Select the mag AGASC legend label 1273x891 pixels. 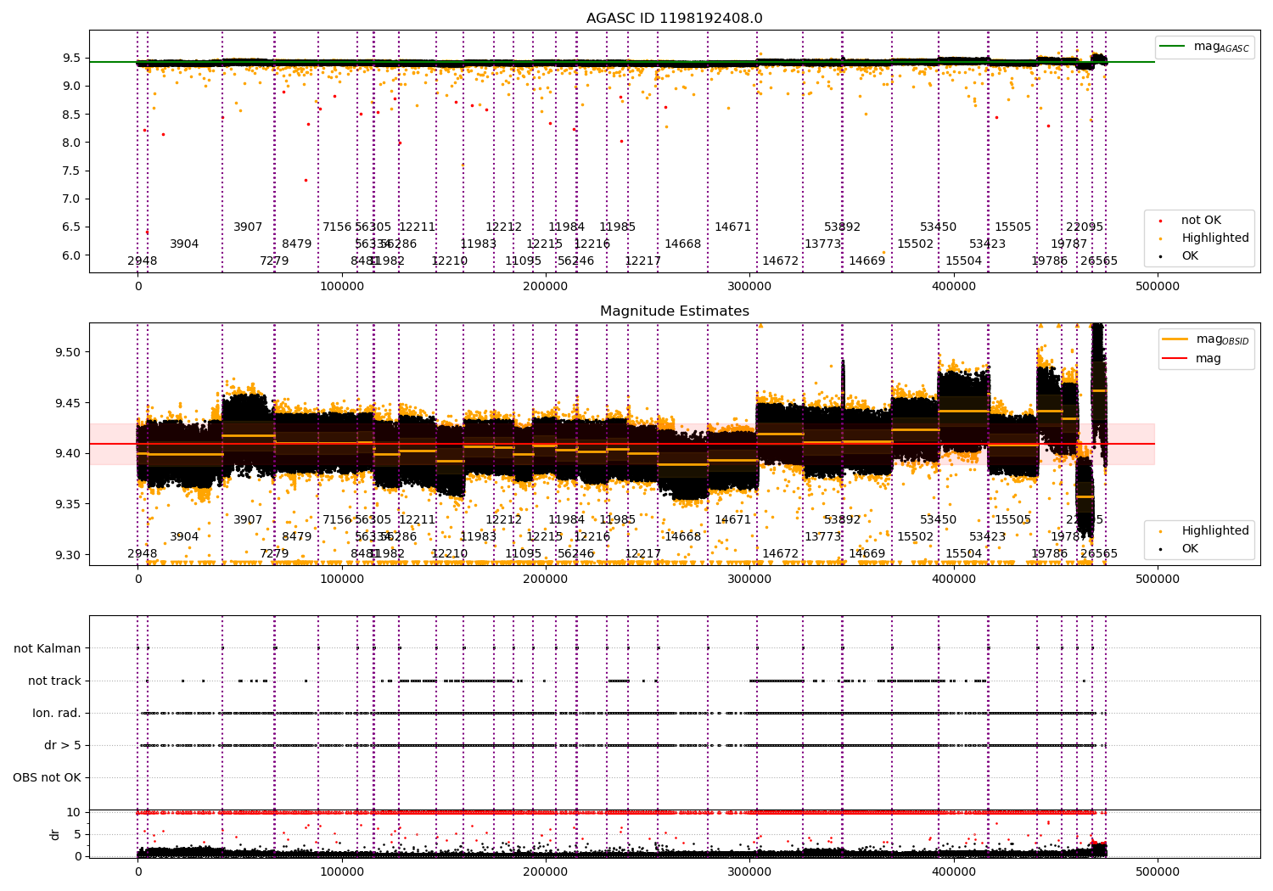(x=1221, y=47)
